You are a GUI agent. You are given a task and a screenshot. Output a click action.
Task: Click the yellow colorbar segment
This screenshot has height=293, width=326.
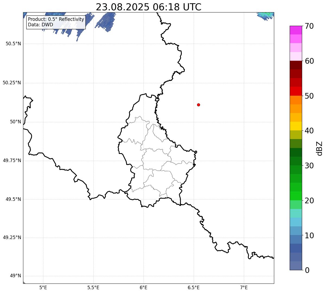296,126
